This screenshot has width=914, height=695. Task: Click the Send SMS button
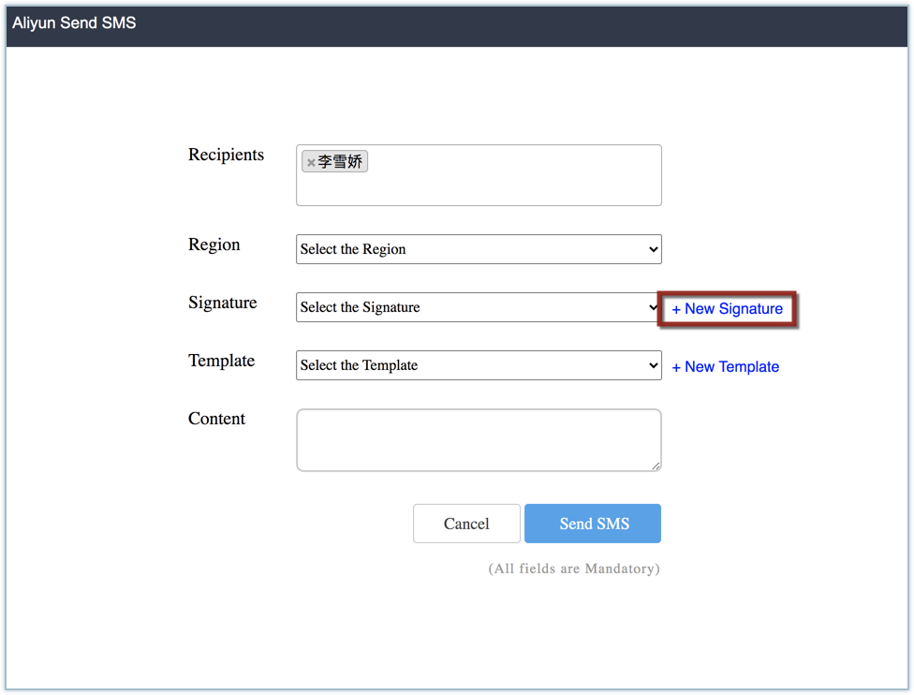point(593,524)
